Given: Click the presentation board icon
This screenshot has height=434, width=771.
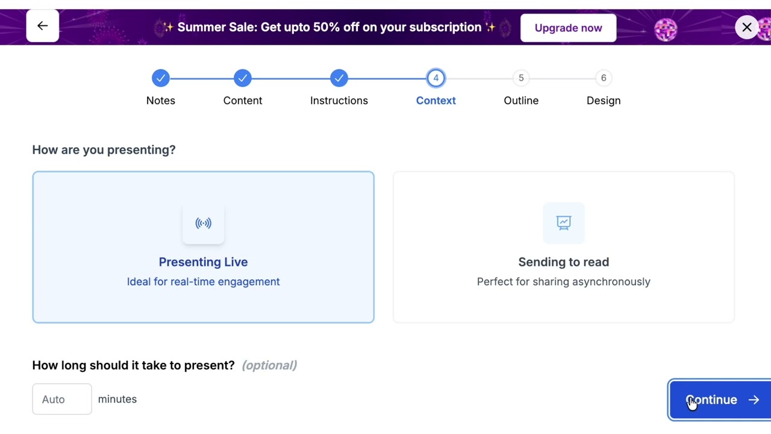Looking at the screenshot, I should point(563,223).
